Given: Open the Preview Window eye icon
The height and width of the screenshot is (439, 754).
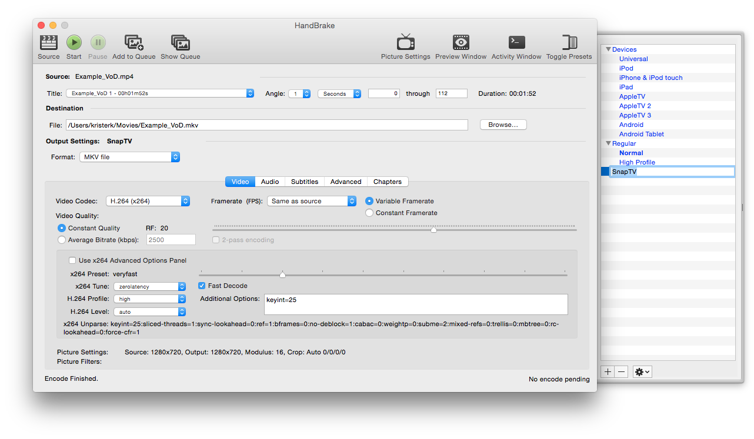Looking at the screenshot, I should [461, 42].
